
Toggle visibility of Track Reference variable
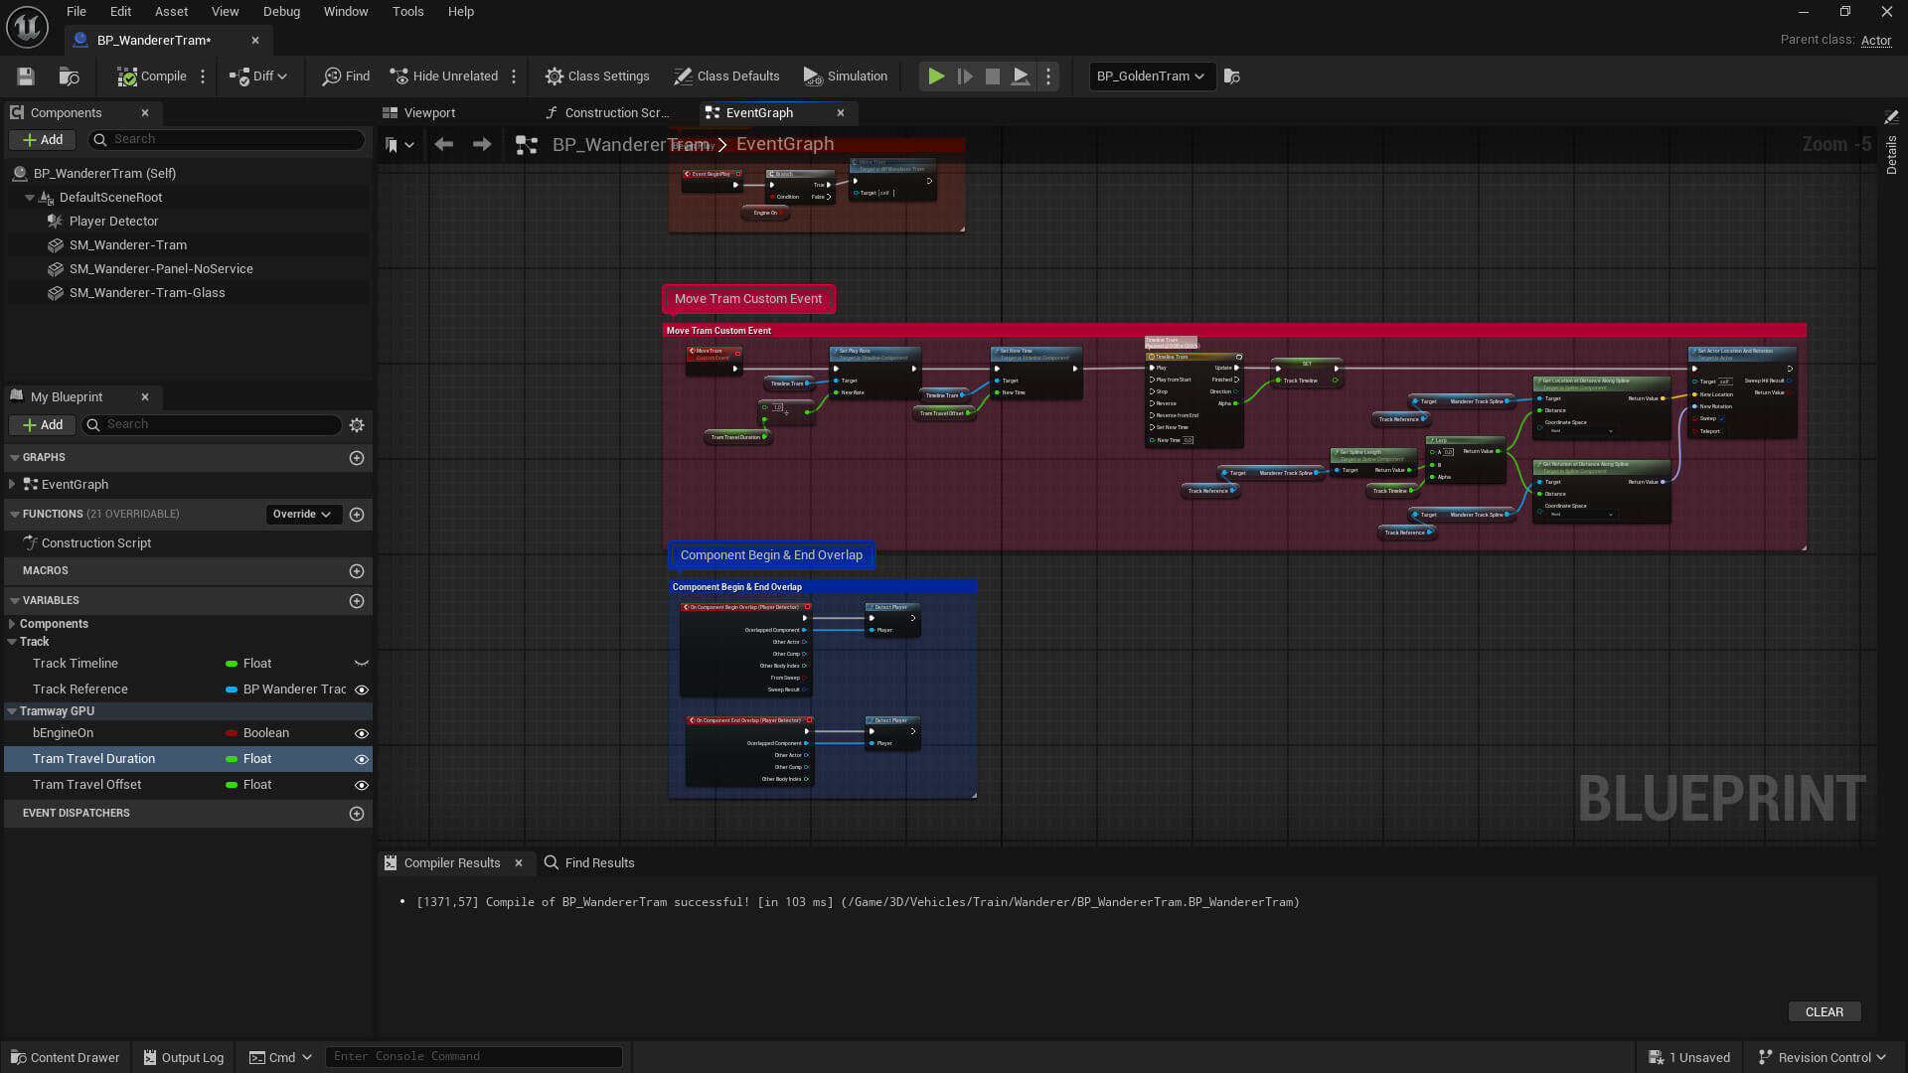(x=361, y=689)
